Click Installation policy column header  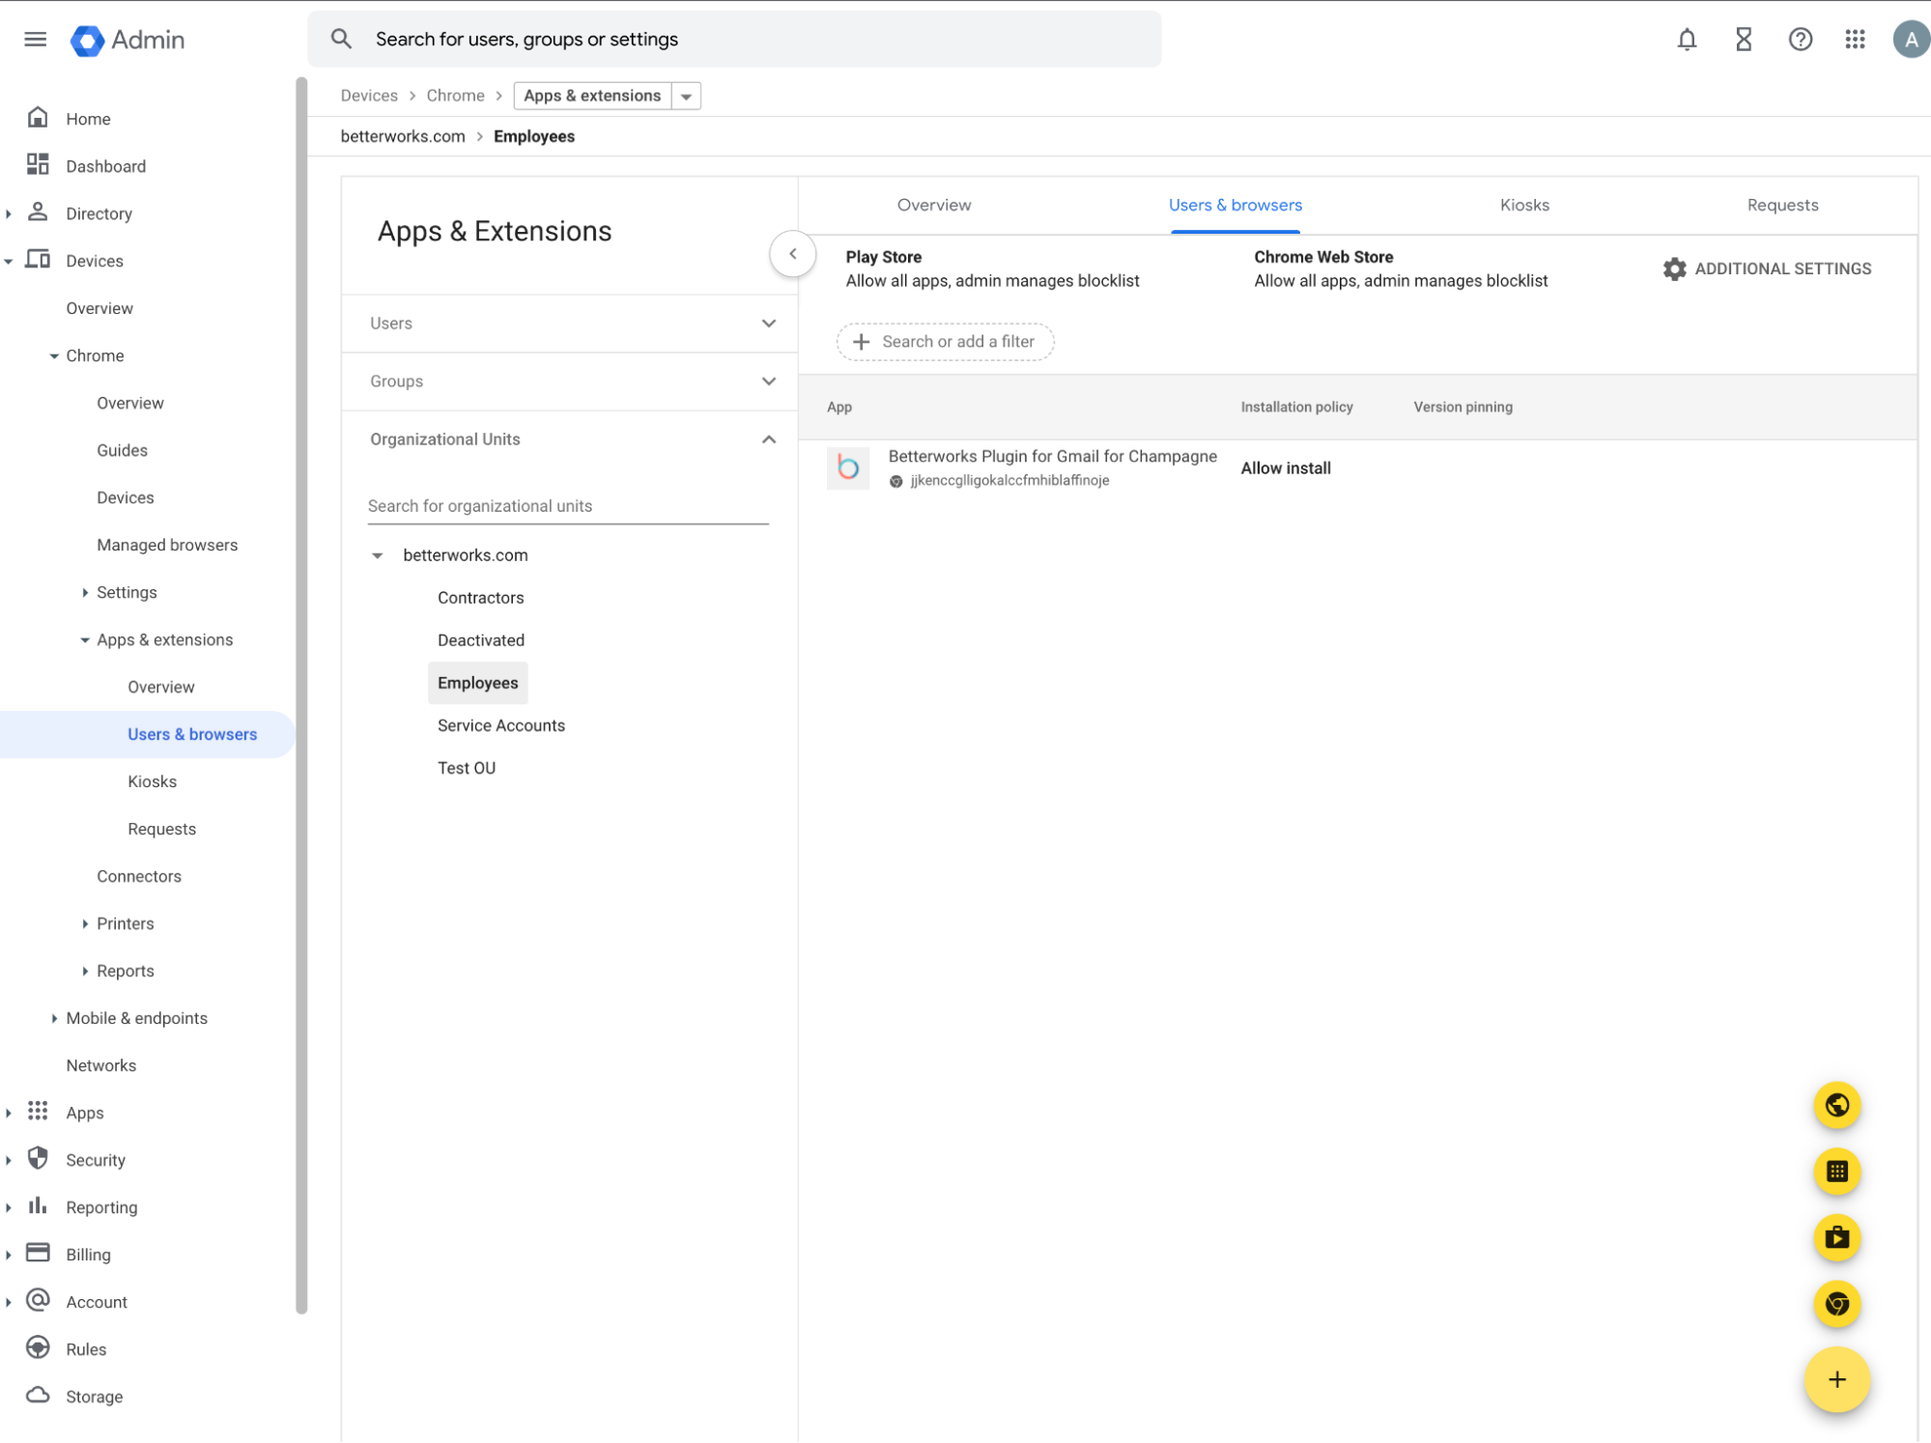(x=1296, y=408)
